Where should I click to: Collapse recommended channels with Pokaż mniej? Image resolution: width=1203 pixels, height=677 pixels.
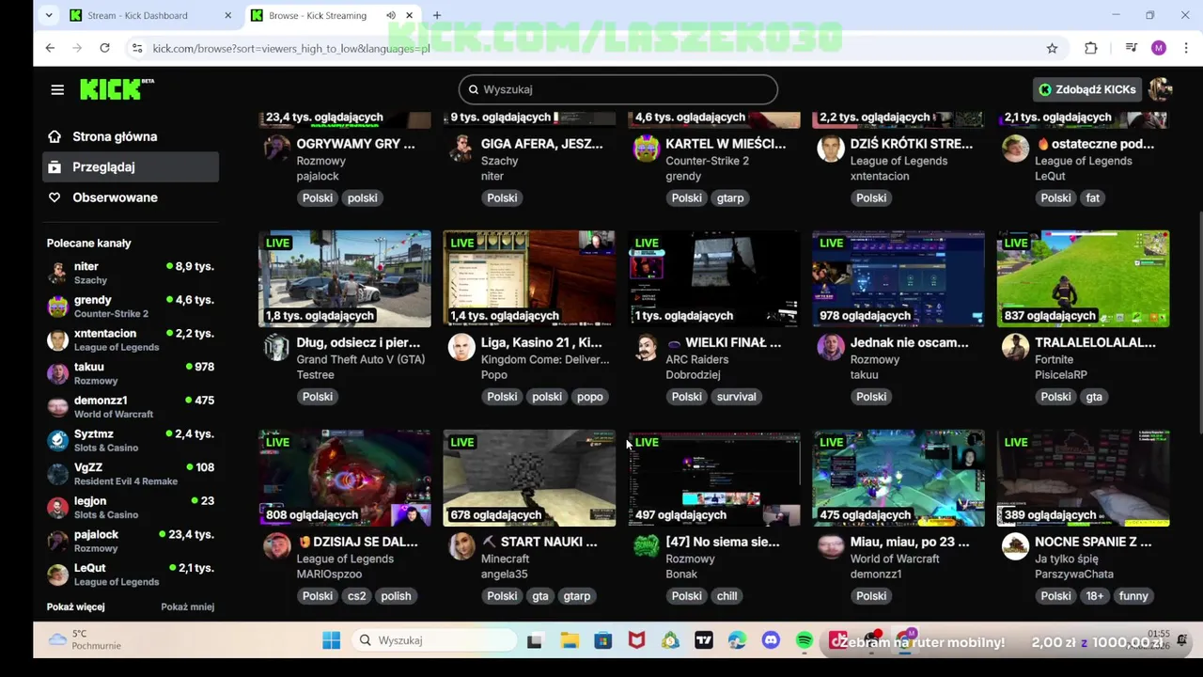pos(188,606)
